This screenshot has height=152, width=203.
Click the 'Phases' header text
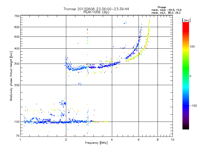[162, 7]
